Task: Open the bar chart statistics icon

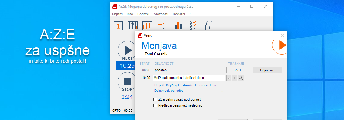Action: 178,25
